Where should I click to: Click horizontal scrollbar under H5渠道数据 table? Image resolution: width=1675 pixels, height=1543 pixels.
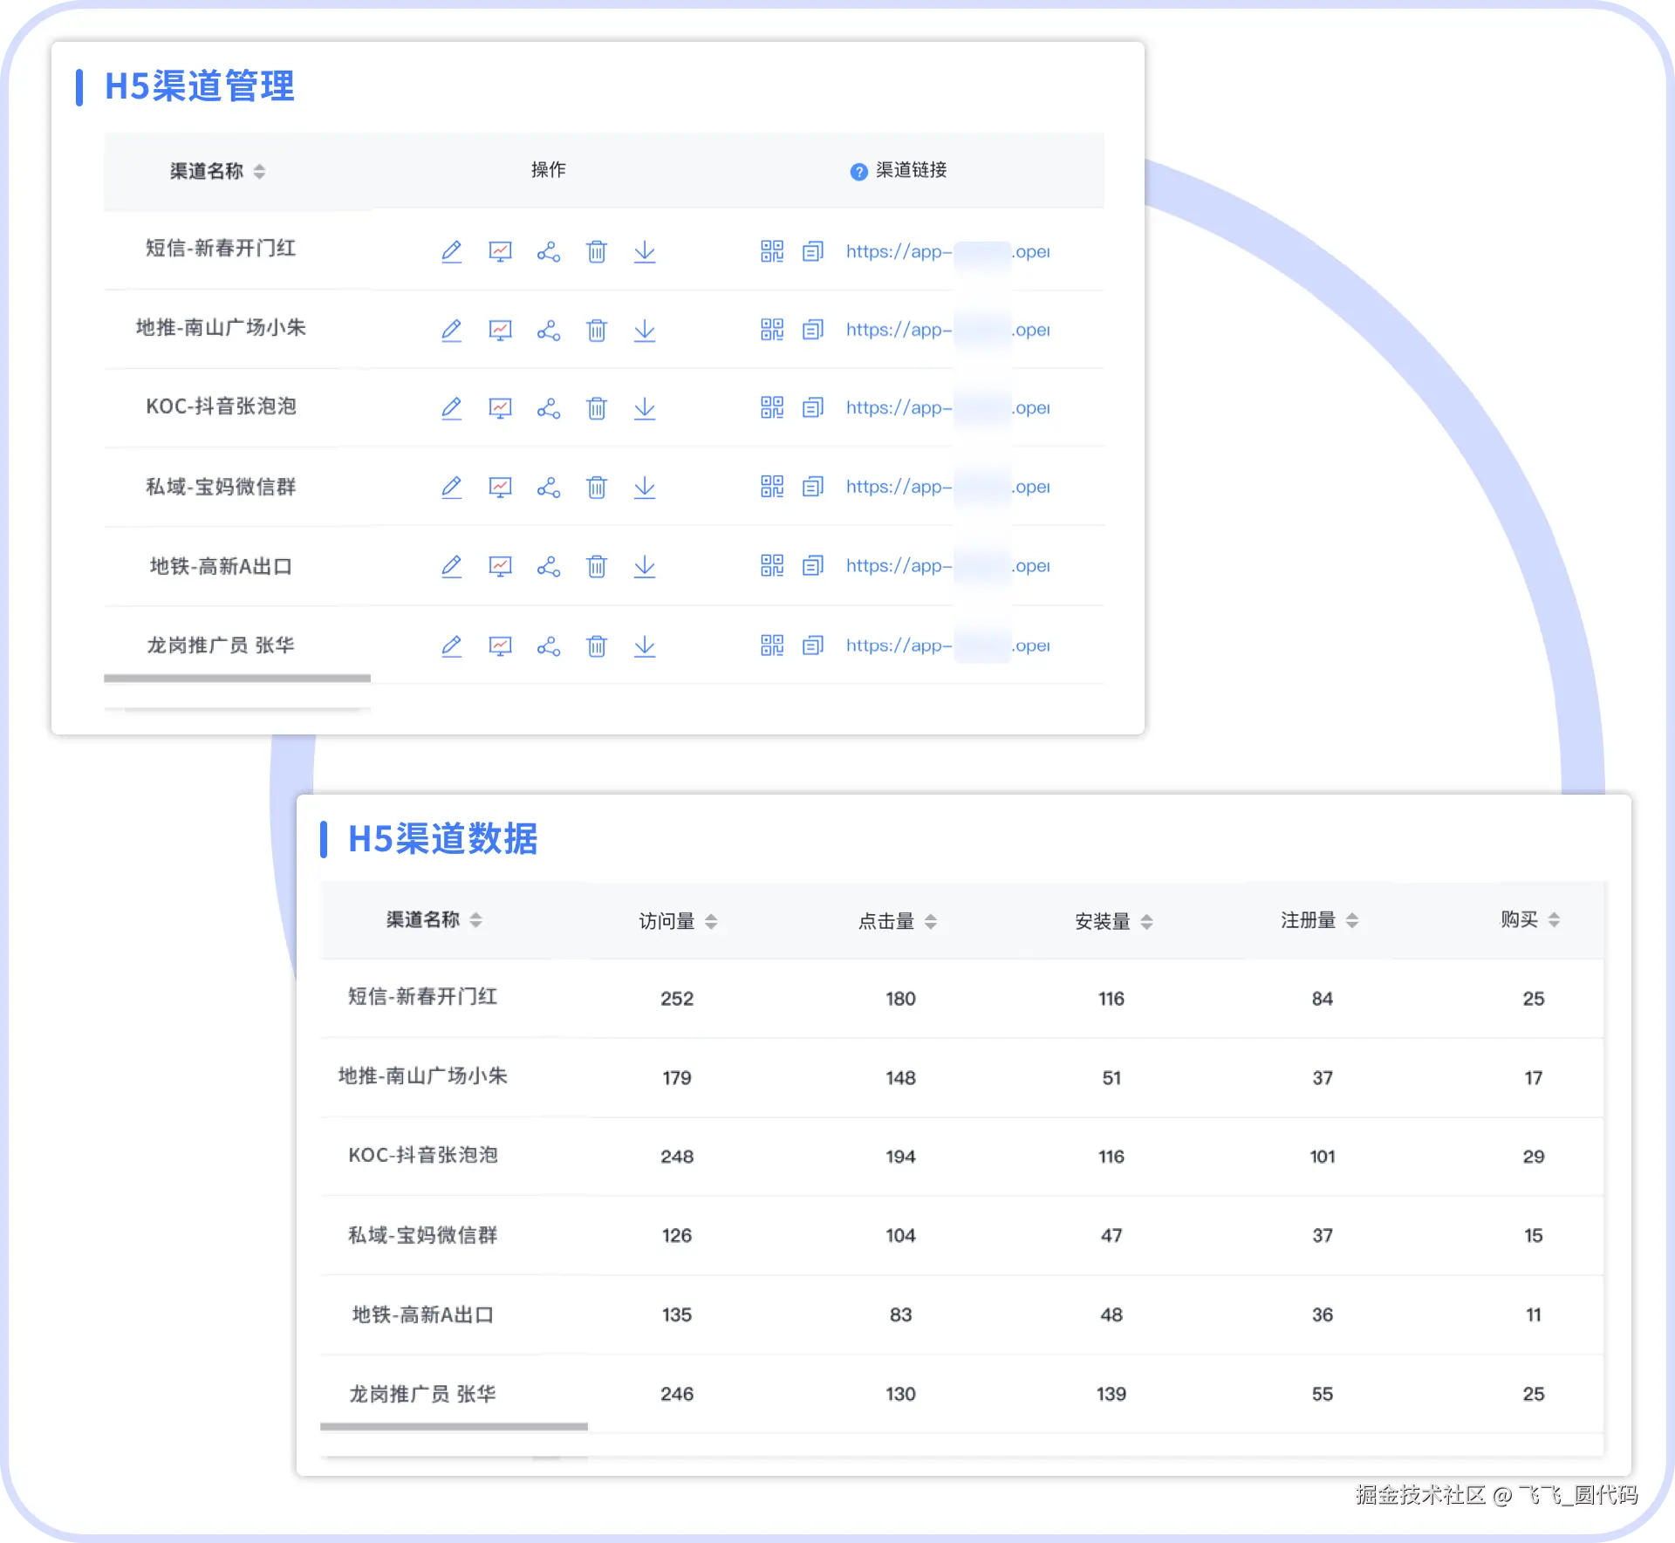(x=454, y=1427)
